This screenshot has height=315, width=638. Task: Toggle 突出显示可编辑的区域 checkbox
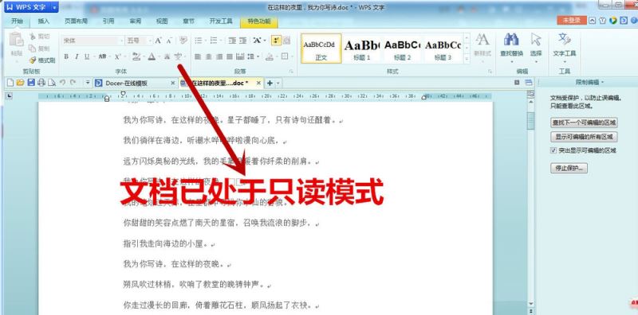click(x=553, y=150)
